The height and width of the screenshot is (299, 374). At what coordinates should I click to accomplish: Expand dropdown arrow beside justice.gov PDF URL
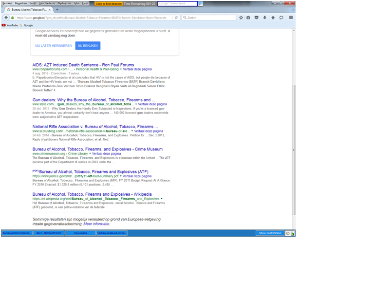pyautogui.click(x=120, y=176)
